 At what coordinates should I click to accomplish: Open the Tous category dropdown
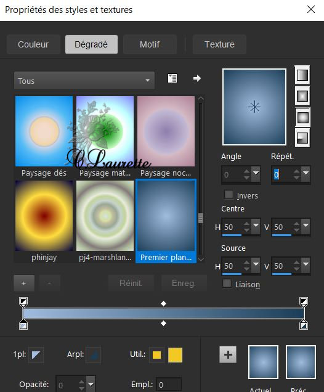(84, 81)
